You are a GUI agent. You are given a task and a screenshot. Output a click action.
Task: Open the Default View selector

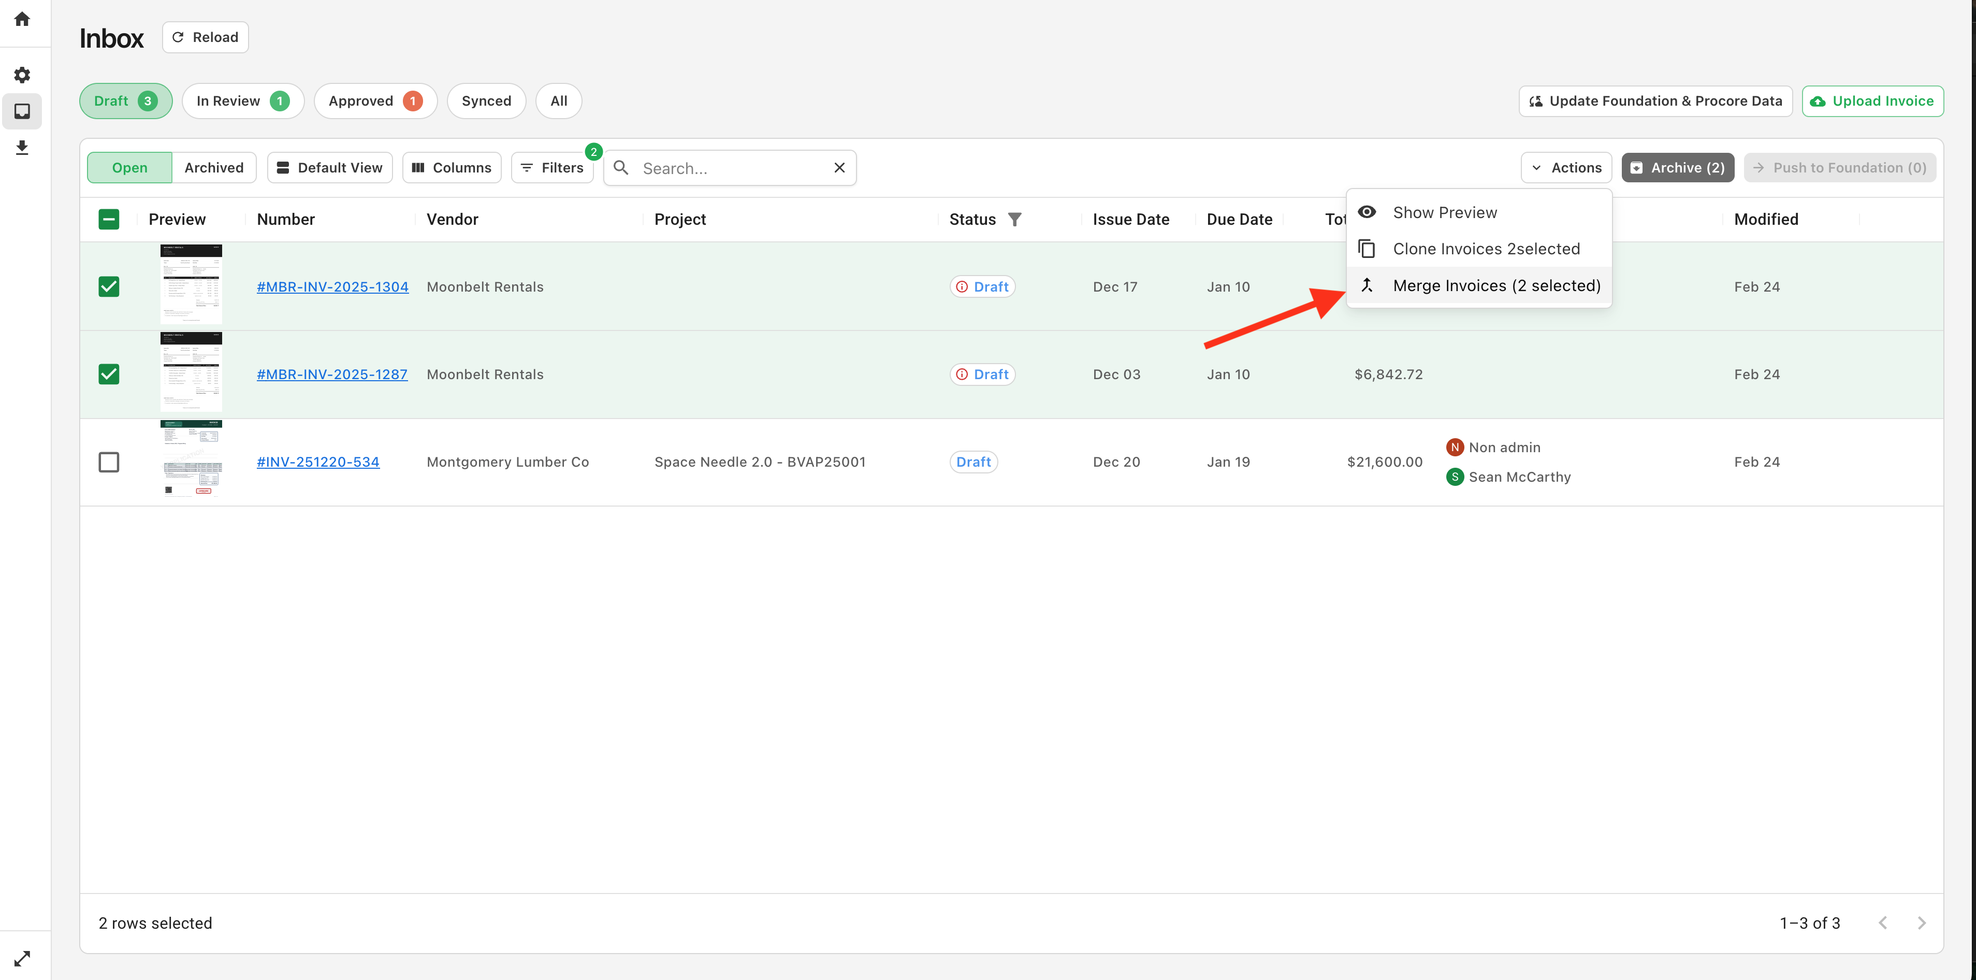[x=330, y=168]
